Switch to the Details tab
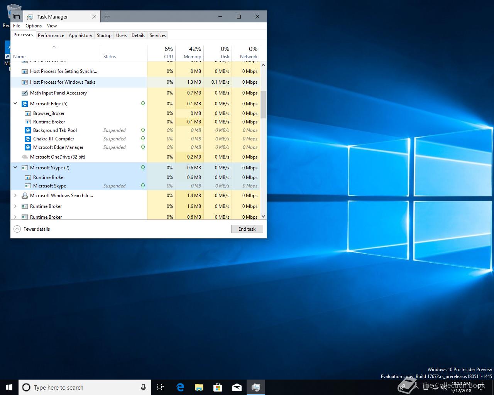The height and width of the screenshot is (395, 494). click(138, 35)
